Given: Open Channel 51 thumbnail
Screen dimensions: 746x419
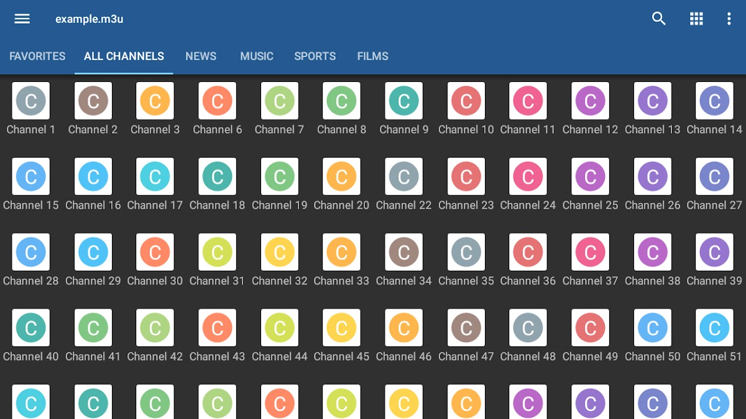Looking at the screenshot, I should click(714, 328).
